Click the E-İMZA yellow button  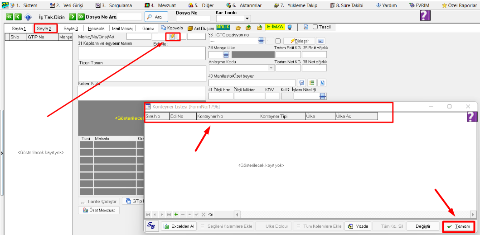276,27
